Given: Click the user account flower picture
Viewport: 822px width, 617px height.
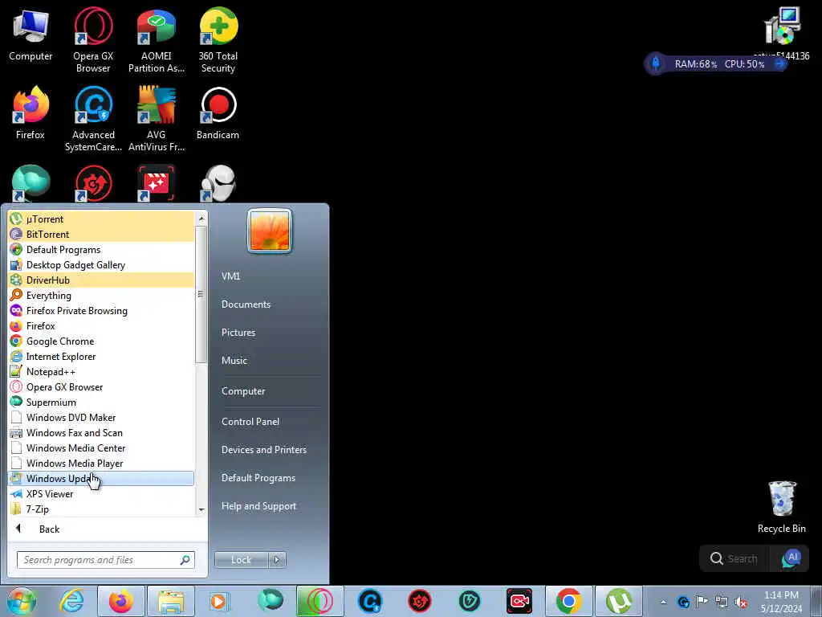Looking at the screenshot, I should (270, 231).
